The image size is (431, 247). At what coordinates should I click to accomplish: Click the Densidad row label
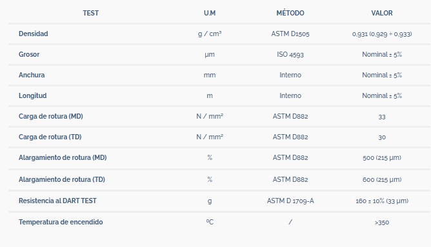click(34, 34)
